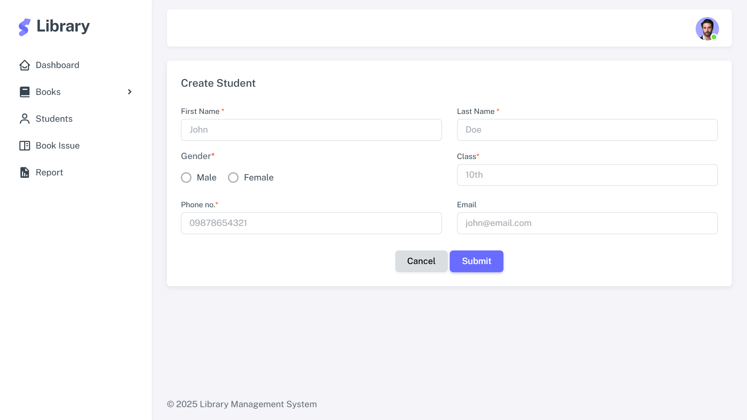Click the Email field label
The height and width of the screenshot is (420, 747).
pos(466,205)
